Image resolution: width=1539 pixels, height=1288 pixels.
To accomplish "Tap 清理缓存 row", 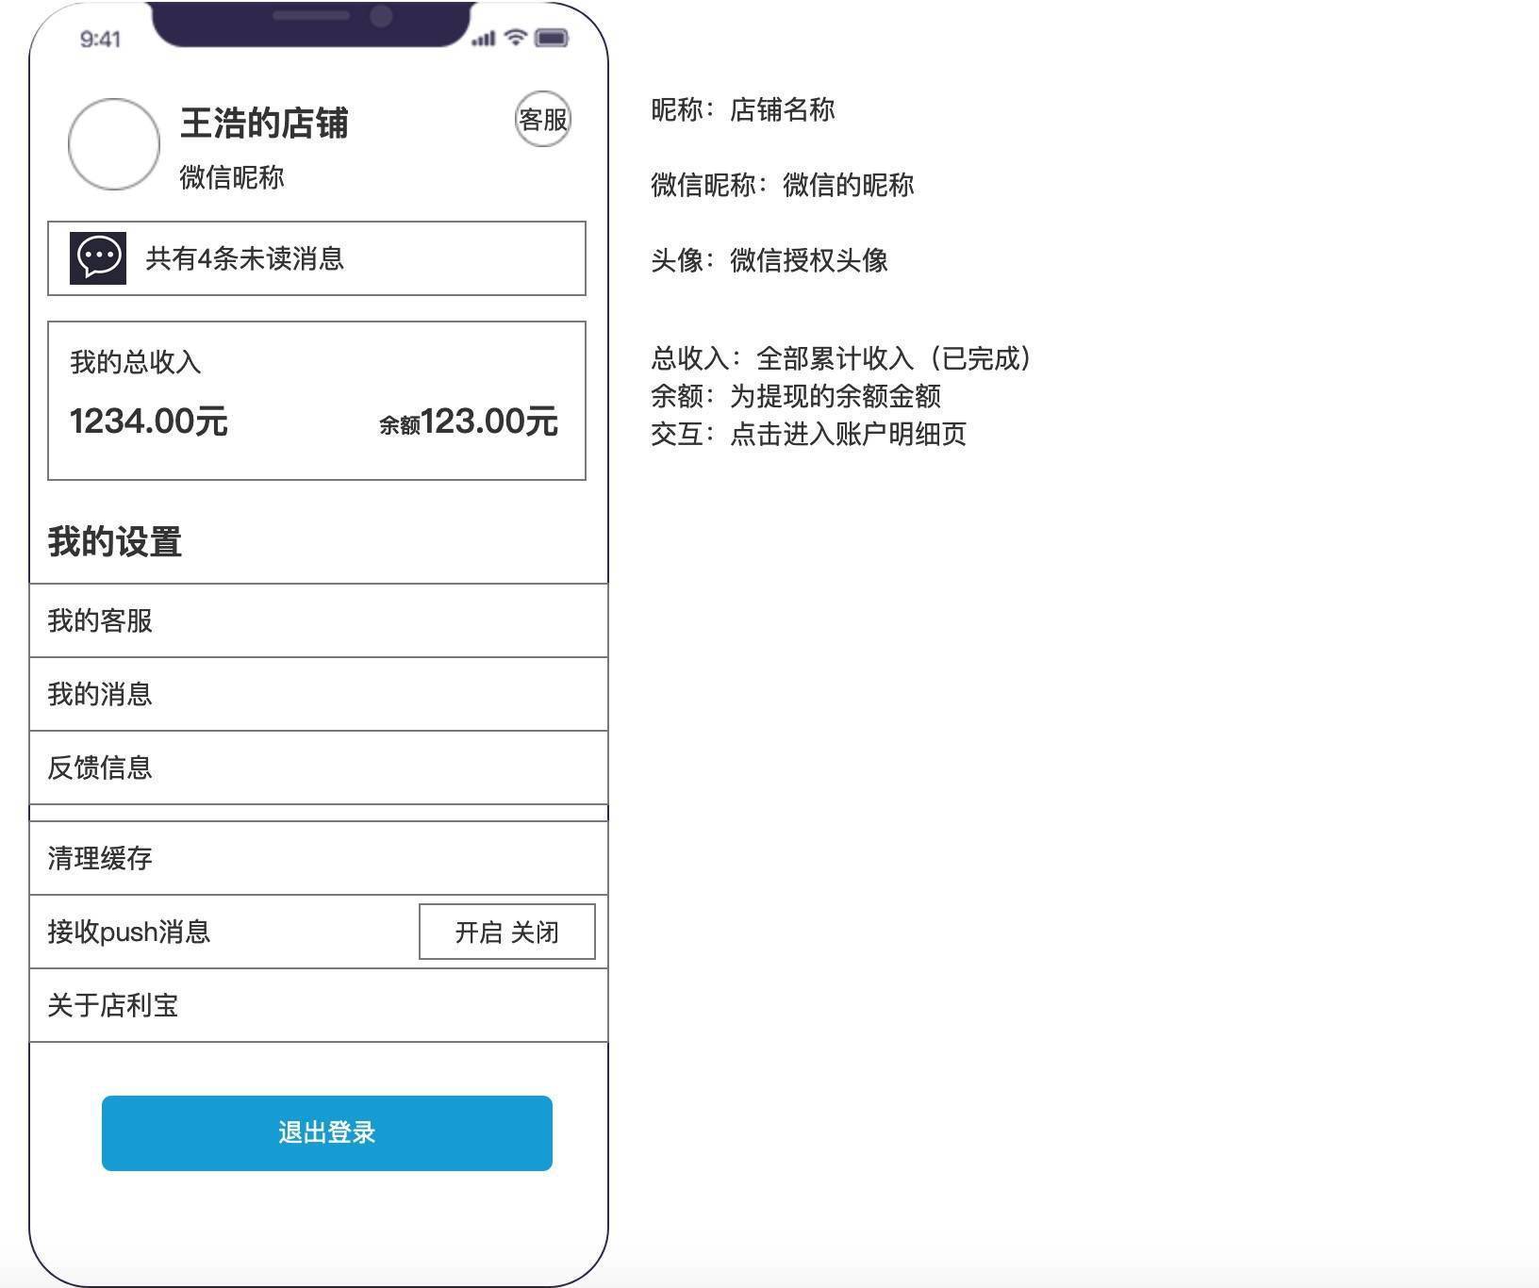I will pos(319,858).
